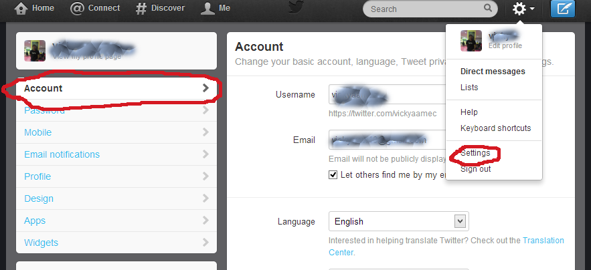The width and height of the screenshot is (591, 270).
Task: Open Help from the dropdown menu
Action: 469,112
